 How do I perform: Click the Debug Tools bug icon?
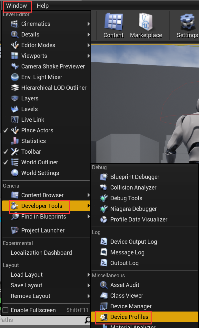104,198
